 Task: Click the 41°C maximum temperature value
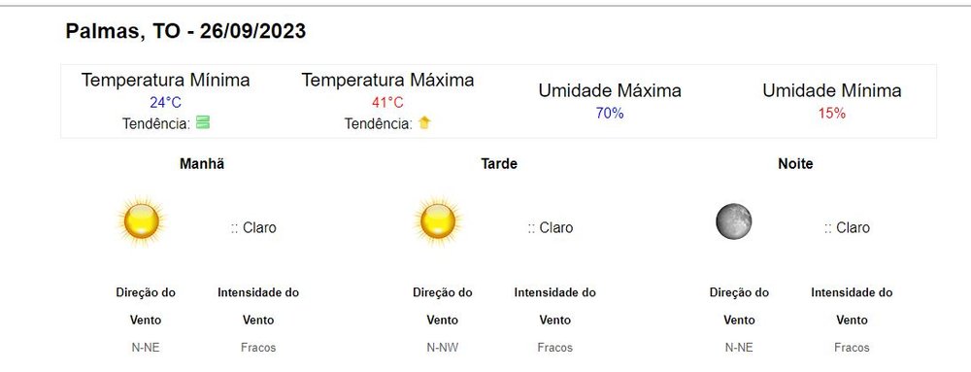(387, 102)
